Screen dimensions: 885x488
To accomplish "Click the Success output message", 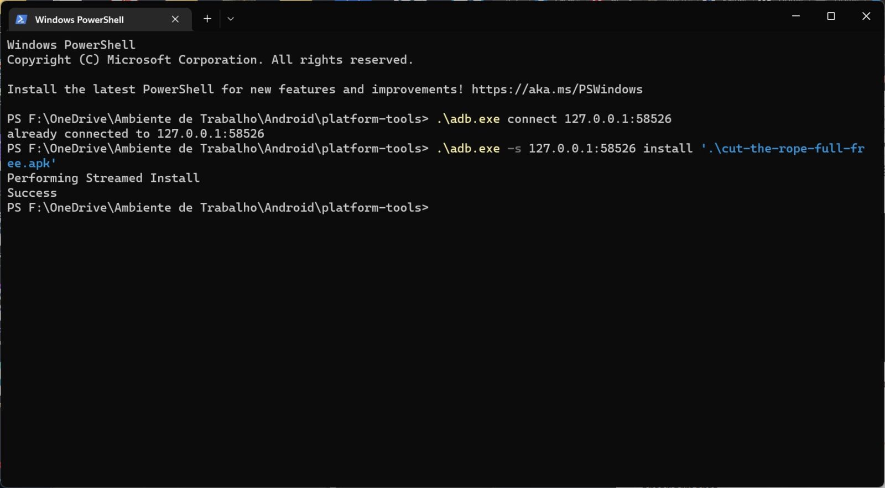I will (x=32, y=192).
